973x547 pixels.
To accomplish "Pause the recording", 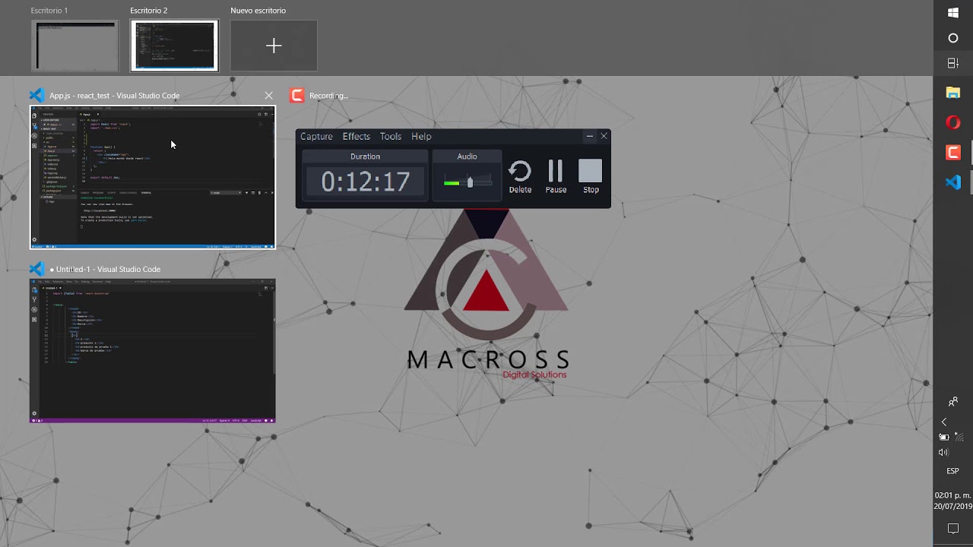I will [x=556, y=177].
